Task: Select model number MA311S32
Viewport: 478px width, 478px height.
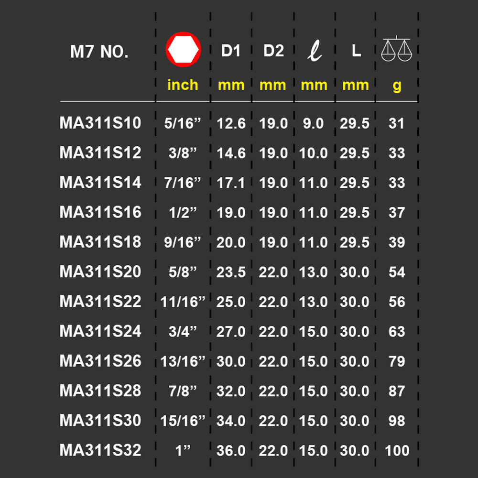Action: 100,450
